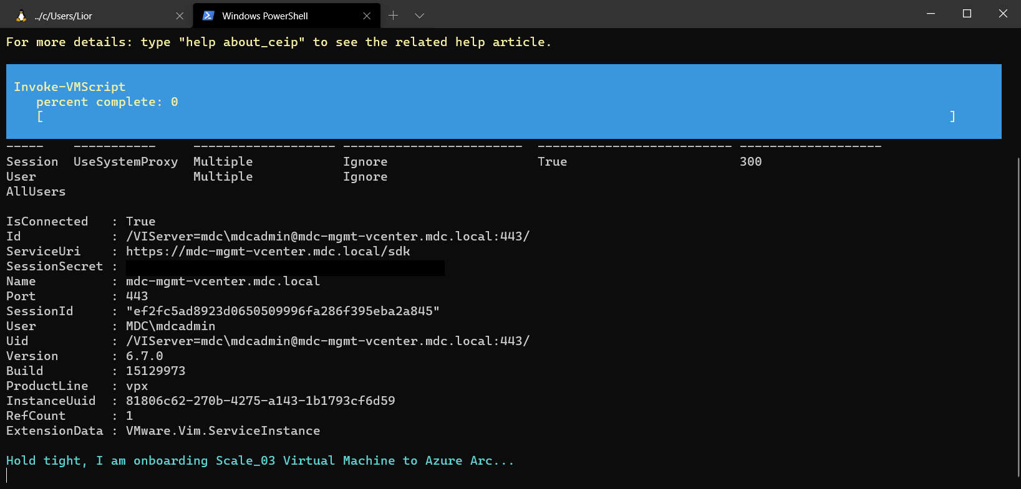Minimize the terminal window
The image size is (1021, 489).
point(931,14)
